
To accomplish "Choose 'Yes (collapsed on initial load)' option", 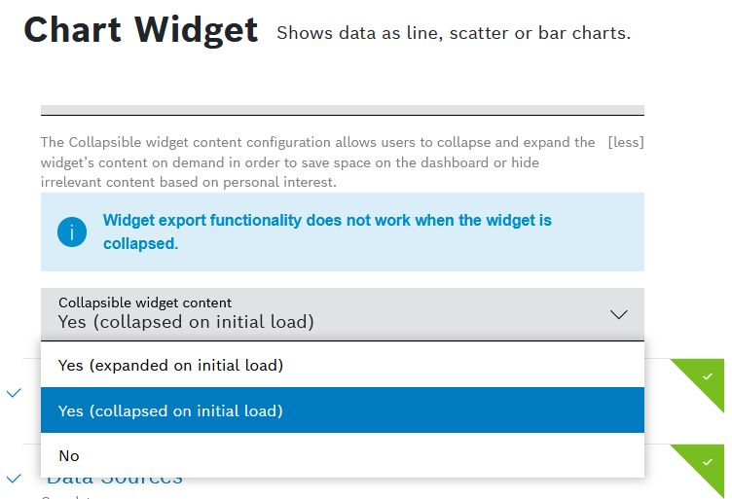I will click(x=170, y=410).
